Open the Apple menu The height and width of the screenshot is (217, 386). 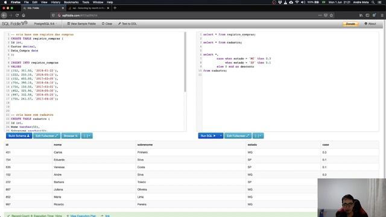click(x=5, y=2)
